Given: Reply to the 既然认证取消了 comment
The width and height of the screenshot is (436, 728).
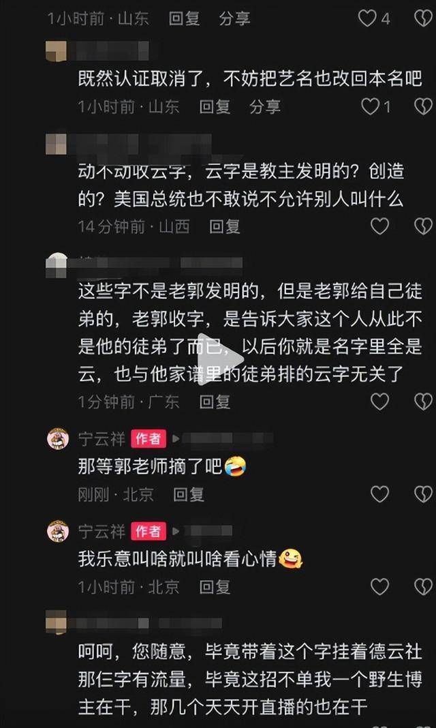Looking at the screenshot, I should click(x=215, y=107).
